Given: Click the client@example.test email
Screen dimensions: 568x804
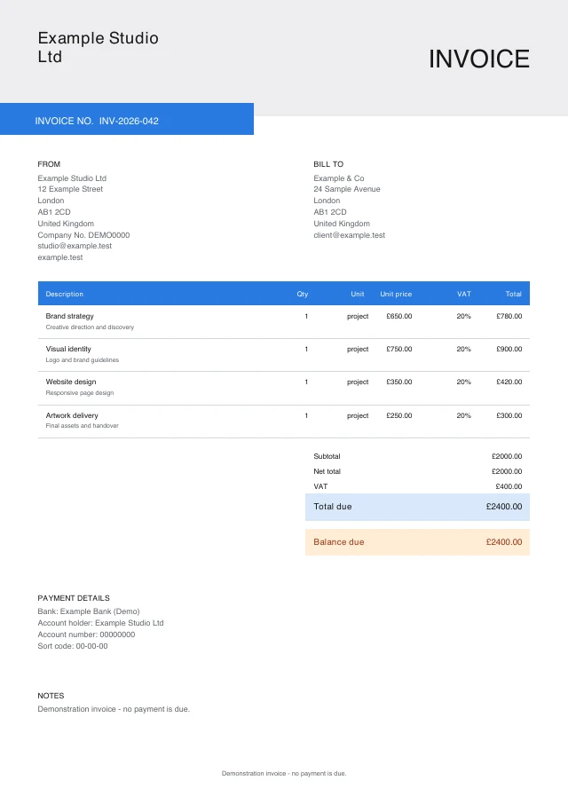Looking at the screenshot, I should click(x=349, y=235).
